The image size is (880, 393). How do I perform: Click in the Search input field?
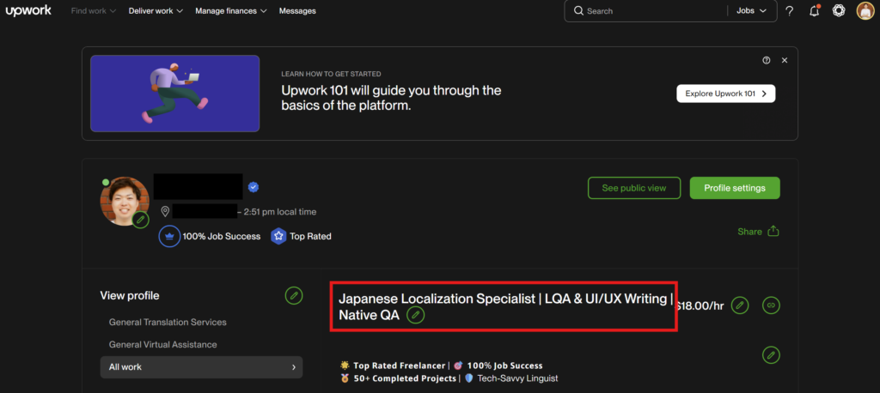pos(653,11)
